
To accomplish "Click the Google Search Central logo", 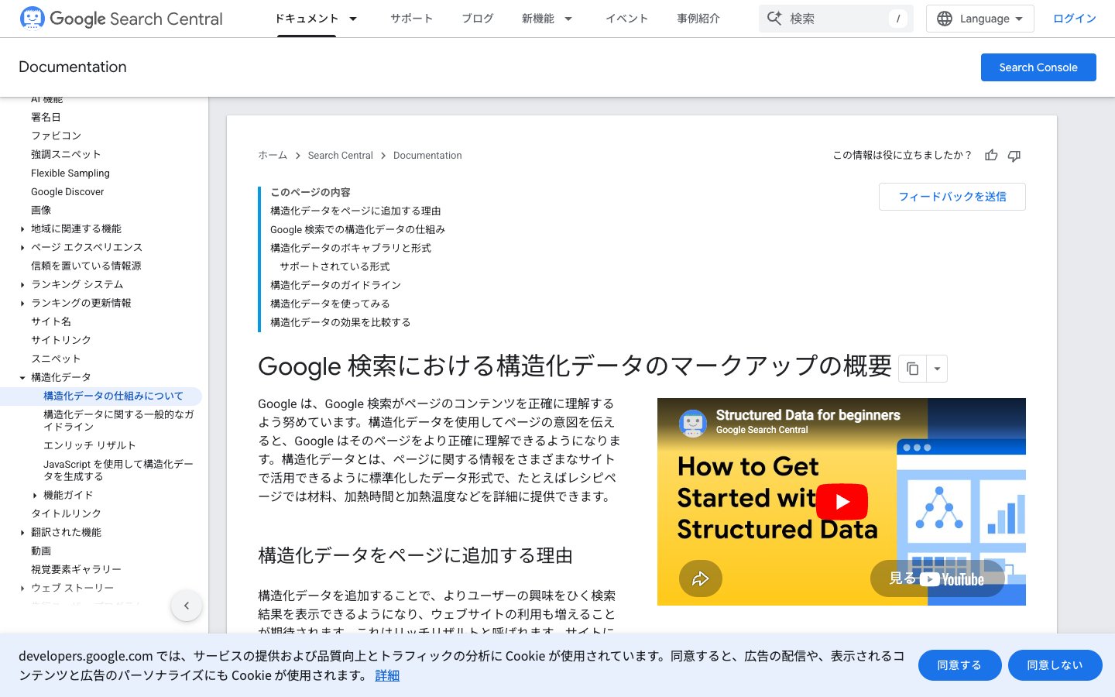I will click(121, 19).
